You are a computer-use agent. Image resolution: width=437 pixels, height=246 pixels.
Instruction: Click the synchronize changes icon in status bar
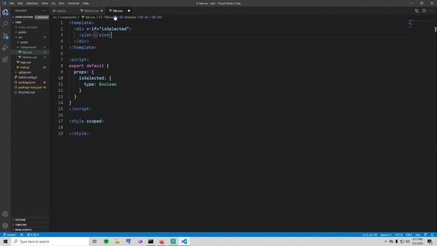pos(21,234)
